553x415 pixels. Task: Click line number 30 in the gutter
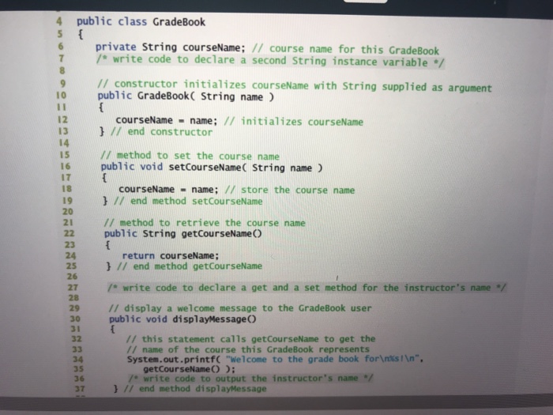(75, 319)
